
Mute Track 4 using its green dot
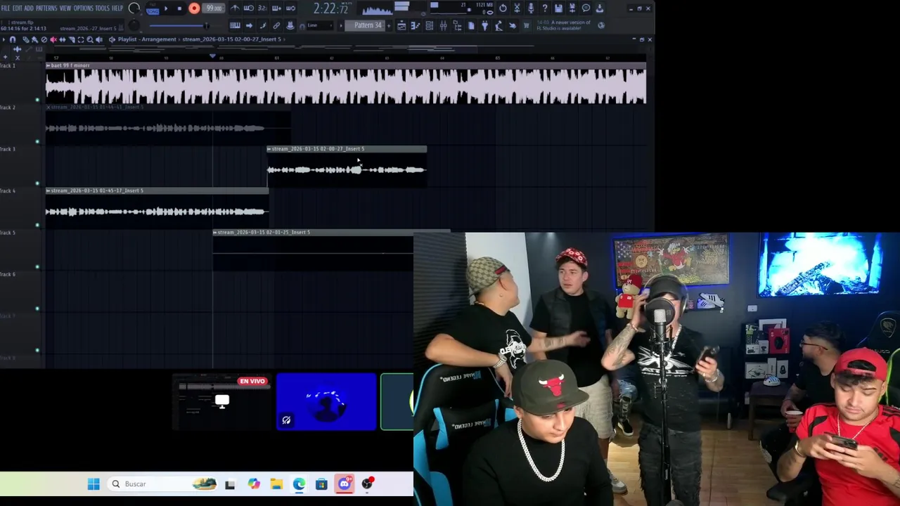(37, 225)
